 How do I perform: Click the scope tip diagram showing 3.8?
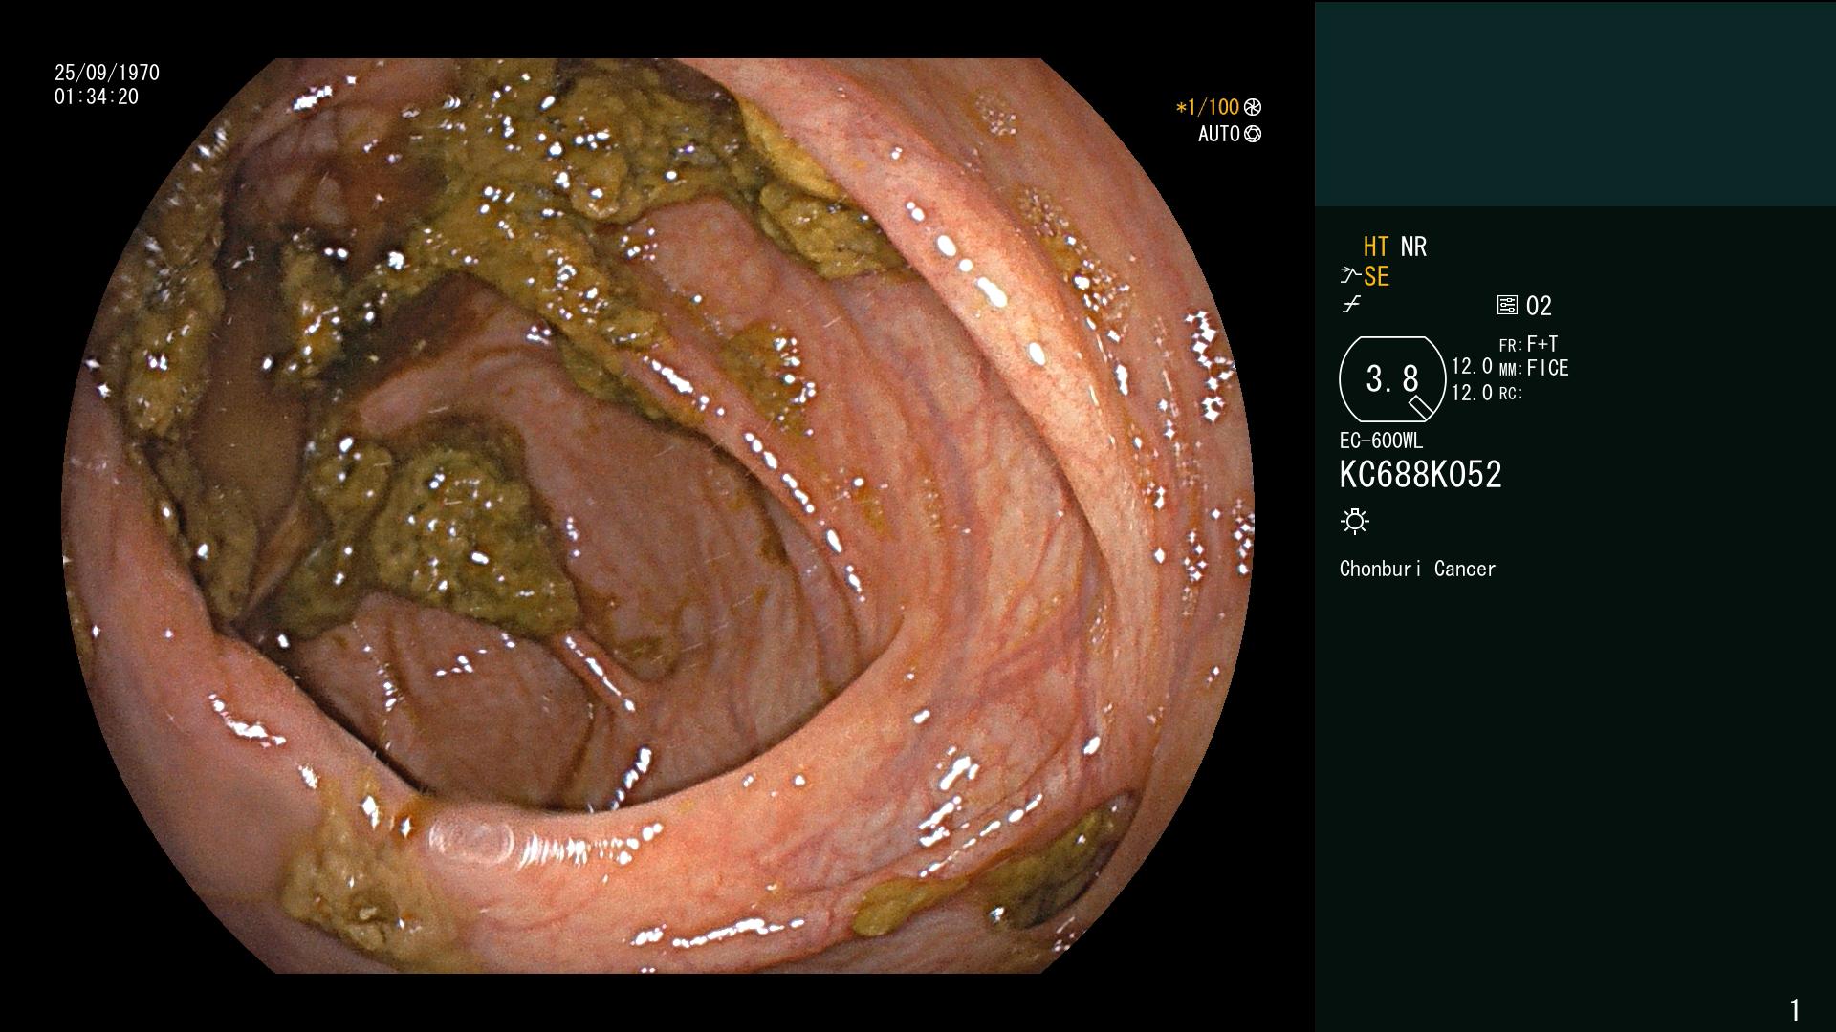(x=1392, y=379)
